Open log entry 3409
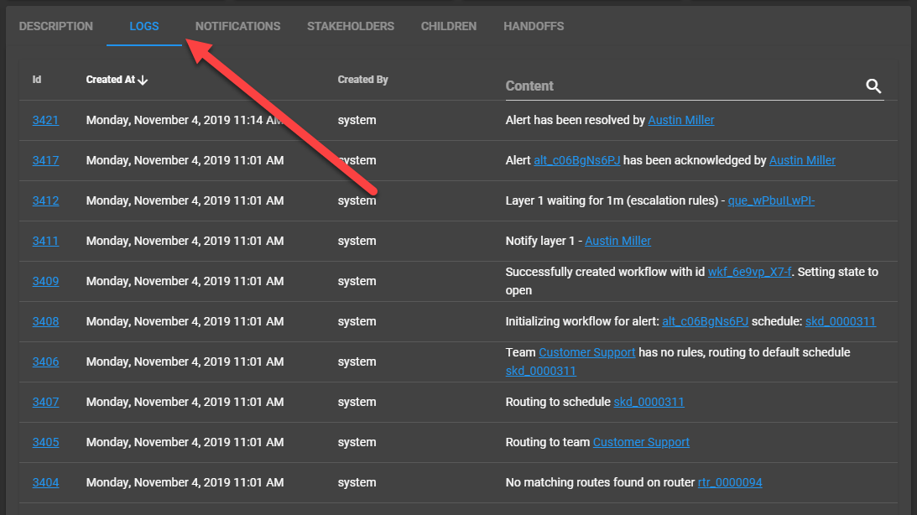This screenshot has height=515, width=917. pyautogui.click(x=45, y=282)
